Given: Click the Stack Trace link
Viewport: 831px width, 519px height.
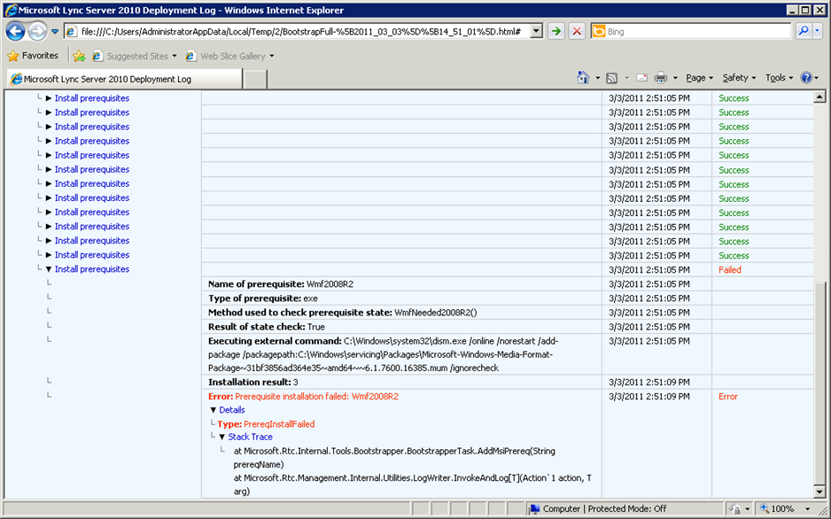Looking at the screenshot, I should click(250, 437).
